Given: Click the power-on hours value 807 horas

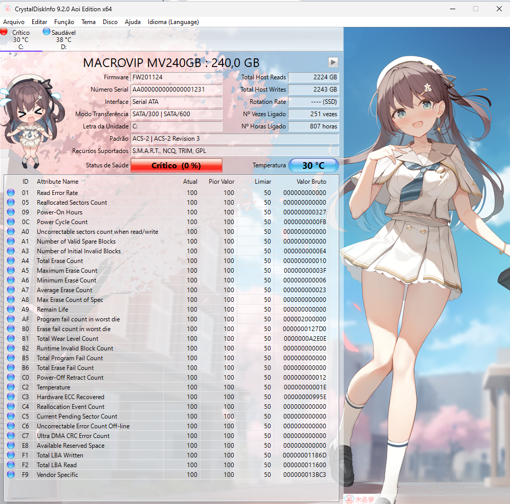Looking at the screenshot, I should pos(314,126).
